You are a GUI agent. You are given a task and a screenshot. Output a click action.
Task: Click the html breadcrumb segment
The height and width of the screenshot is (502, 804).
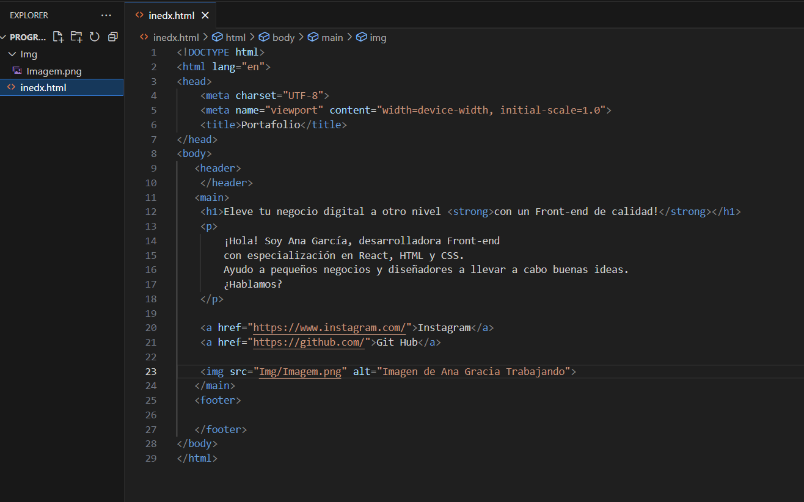click(236, 37)
